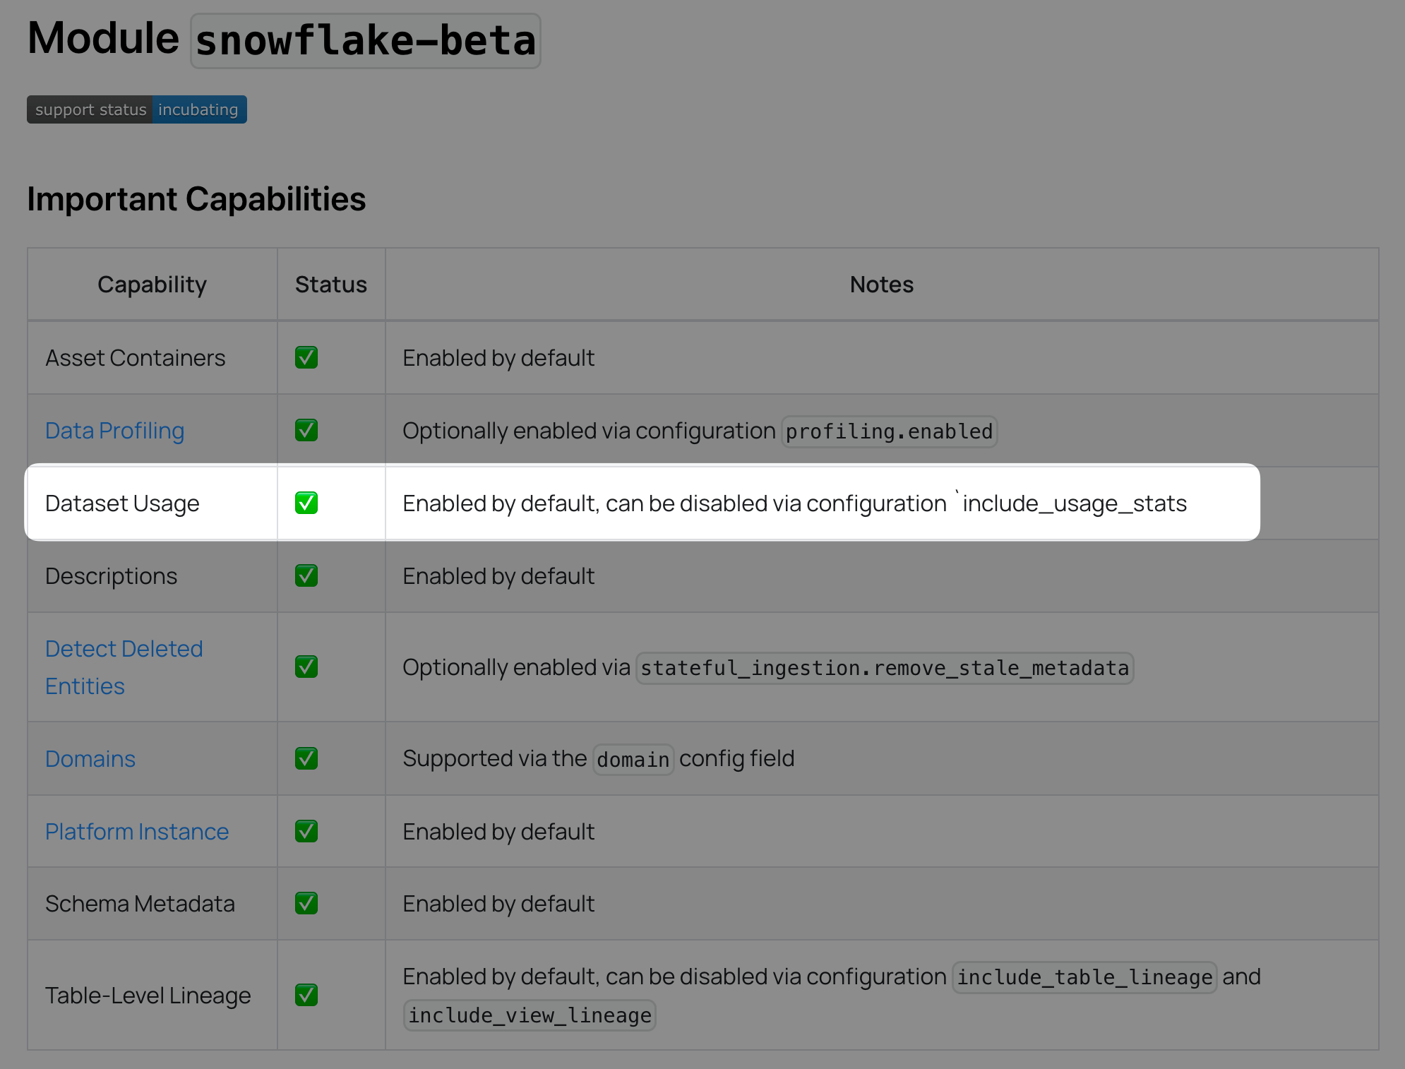
Task: Click the include_view_lineage code snippet
Action: (x=529, y=1015)
